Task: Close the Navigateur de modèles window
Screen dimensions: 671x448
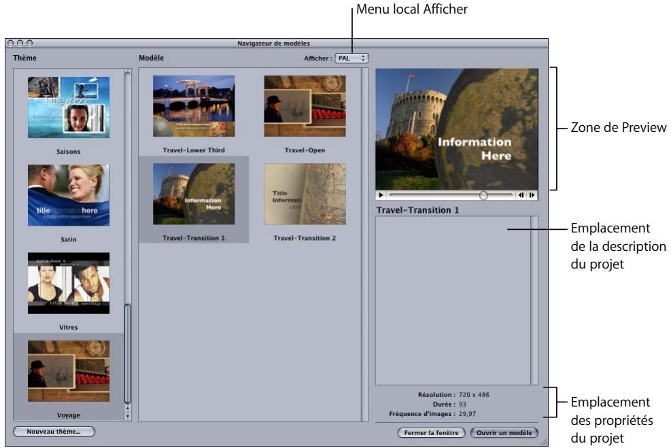Action: point(11,43)
